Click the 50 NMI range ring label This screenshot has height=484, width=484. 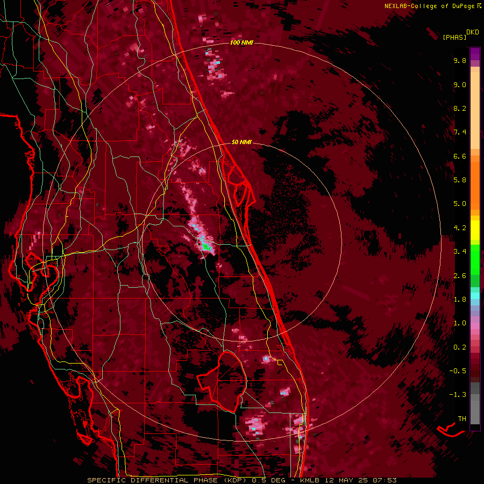(241, 142)
